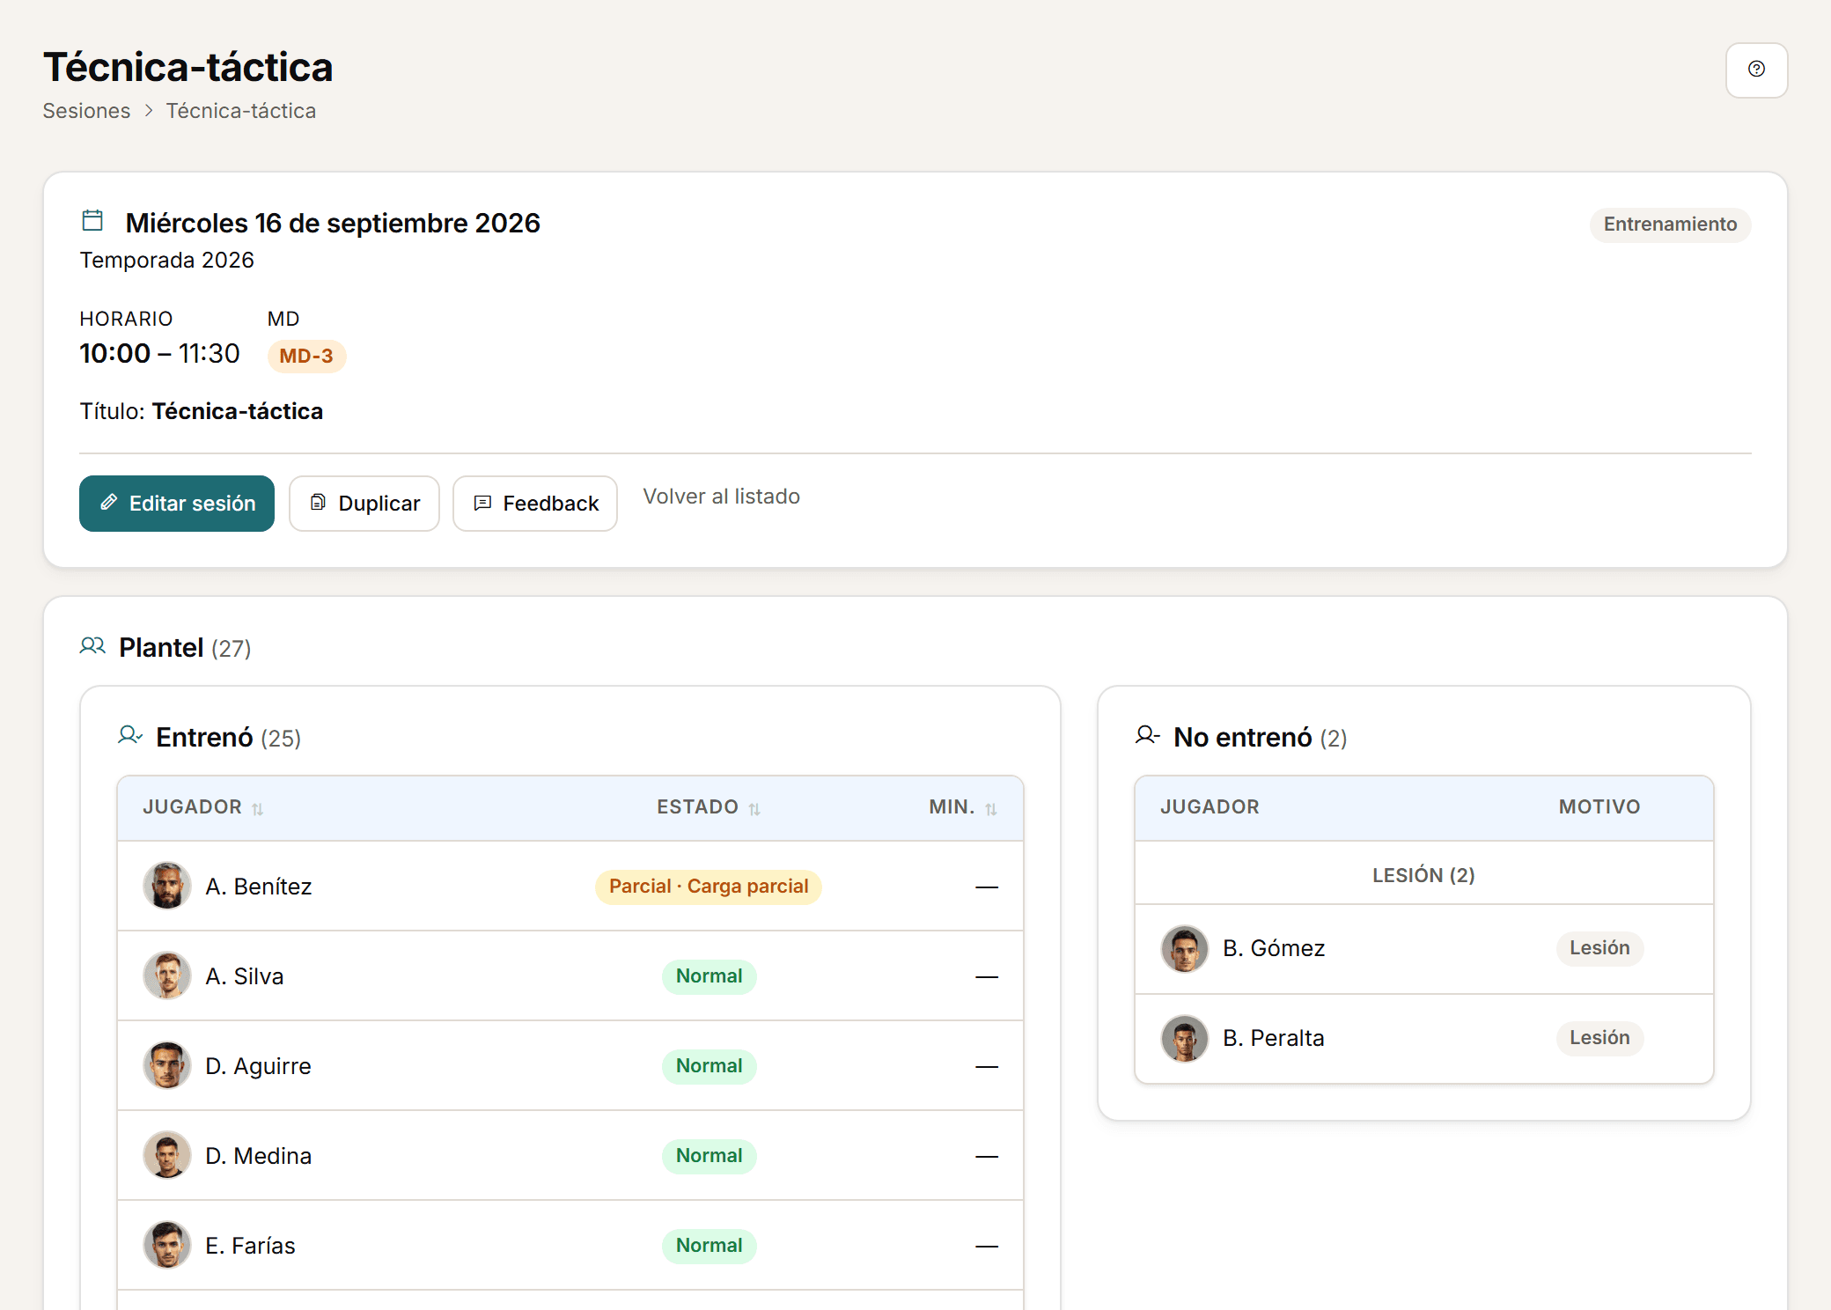Select the player name A. Benítez
This screenshot has width=1831, height=1310.
(x=259, y=887)
